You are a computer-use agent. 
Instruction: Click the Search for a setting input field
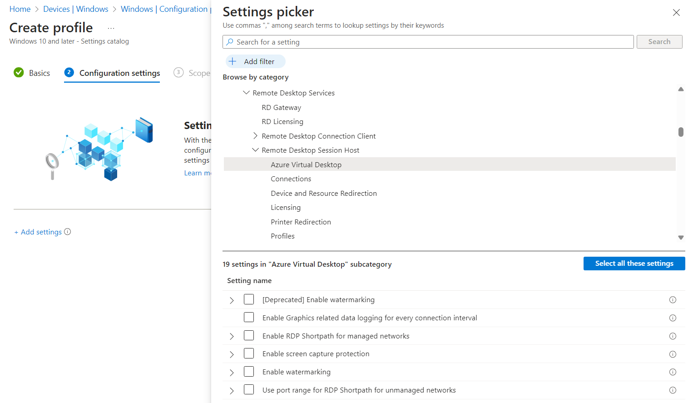409,42
